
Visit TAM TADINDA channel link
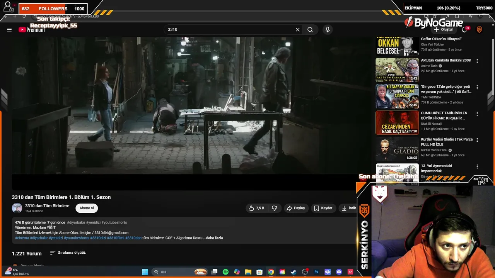point(431,97)
